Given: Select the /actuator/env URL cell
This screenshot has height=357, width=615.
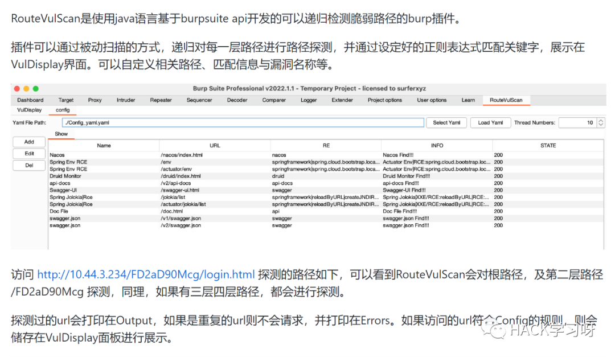Looking at the screenshot, I should click(215, 169).
